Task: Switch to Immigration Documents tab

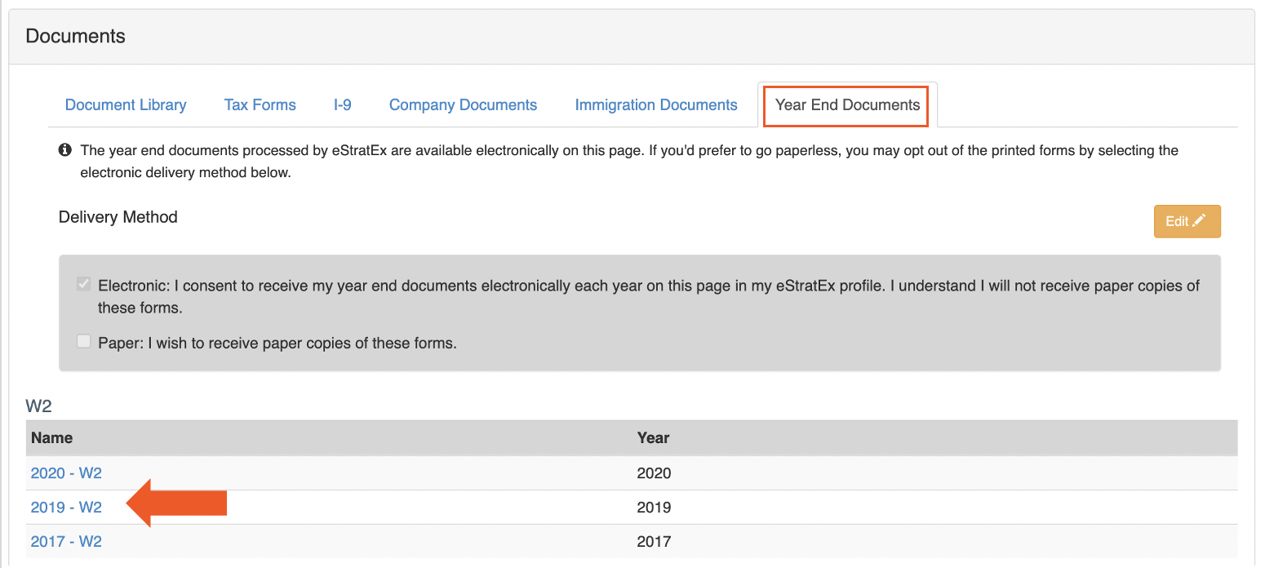Action: pyautogui.click(x=656, y=104)
